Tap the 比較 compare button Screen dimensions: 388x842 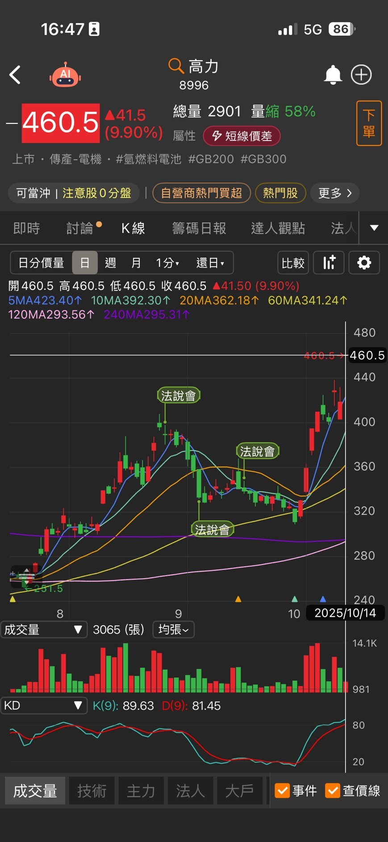[293, 262]
